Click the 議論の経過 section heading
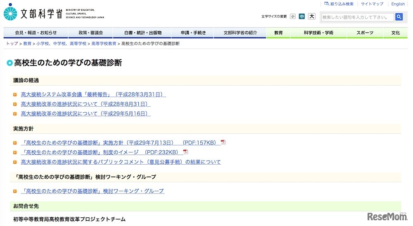Viewport: 413px width, 226px height. (x=26, y=80)
